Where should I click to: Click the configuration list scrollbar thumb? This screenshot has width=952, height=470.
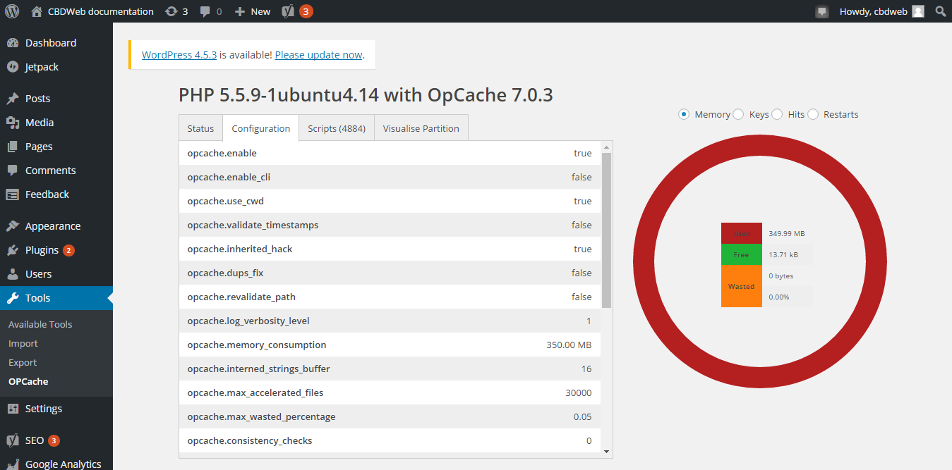tap(606, 230)
